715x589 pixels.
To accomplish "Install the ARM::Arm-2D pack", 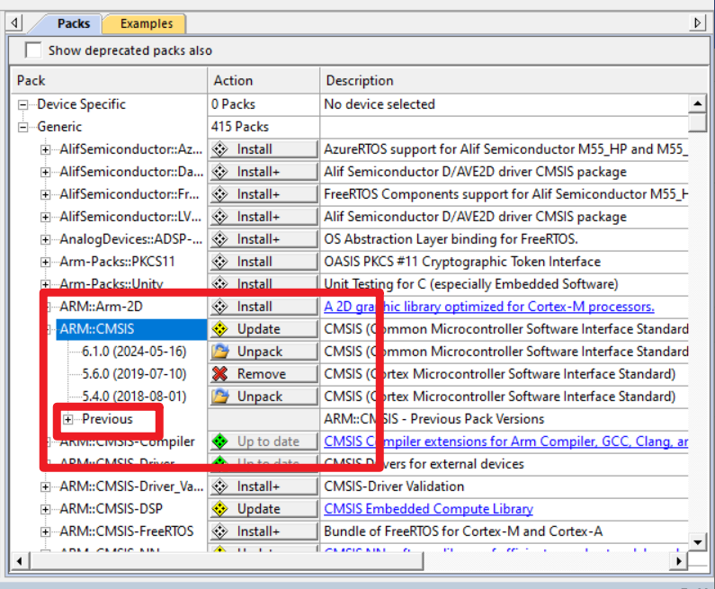I will pos(264,307).
